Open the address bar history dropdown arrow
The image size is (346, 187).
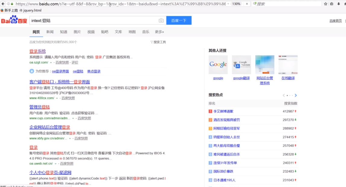(x=228, y=4)
